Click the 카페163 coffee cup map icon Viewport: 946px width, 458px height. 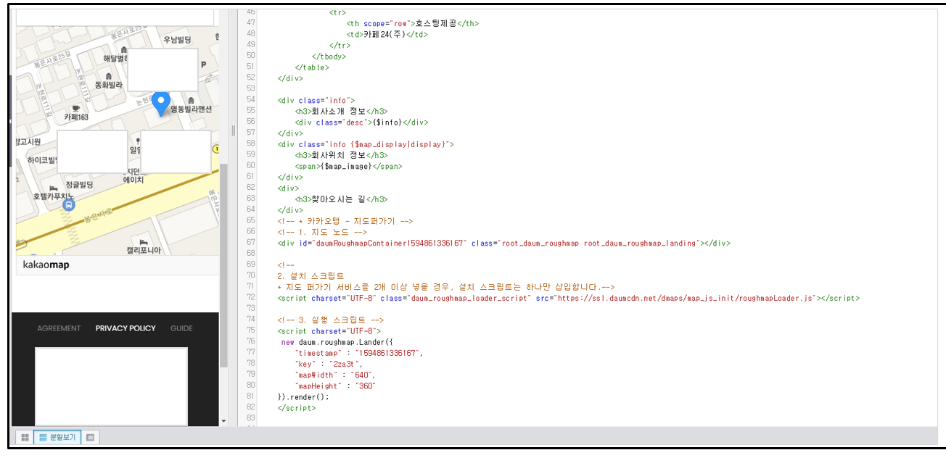coord(75,108)
